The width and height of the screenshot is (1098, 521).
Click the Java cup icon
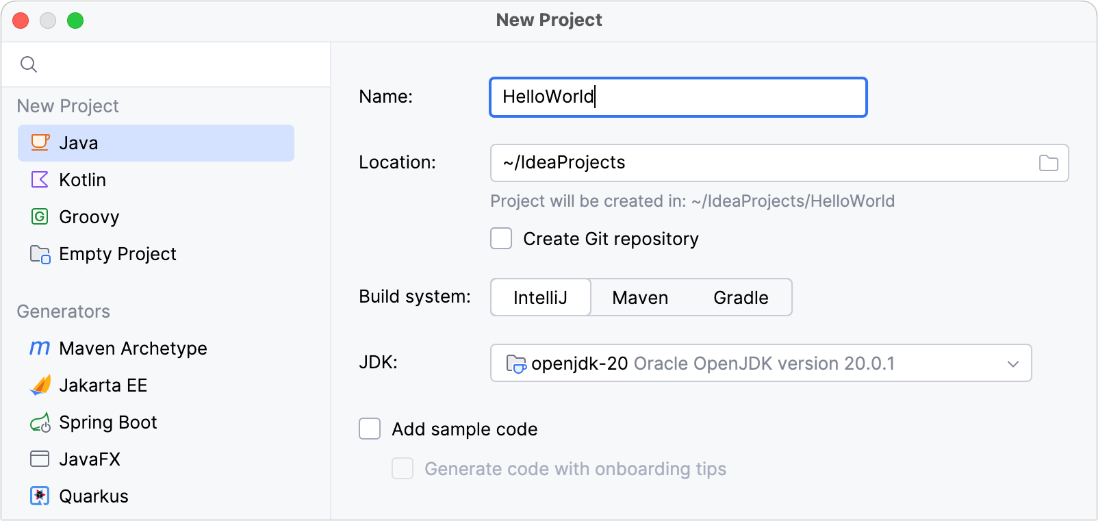point(40,142)
